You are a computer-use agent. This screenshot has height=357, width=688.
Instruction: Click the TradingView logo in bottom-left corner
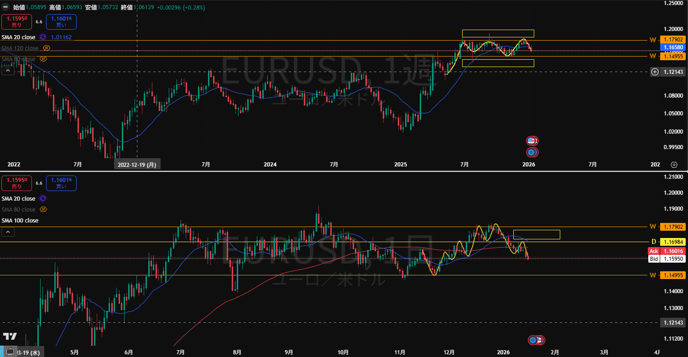coord(10,336)
